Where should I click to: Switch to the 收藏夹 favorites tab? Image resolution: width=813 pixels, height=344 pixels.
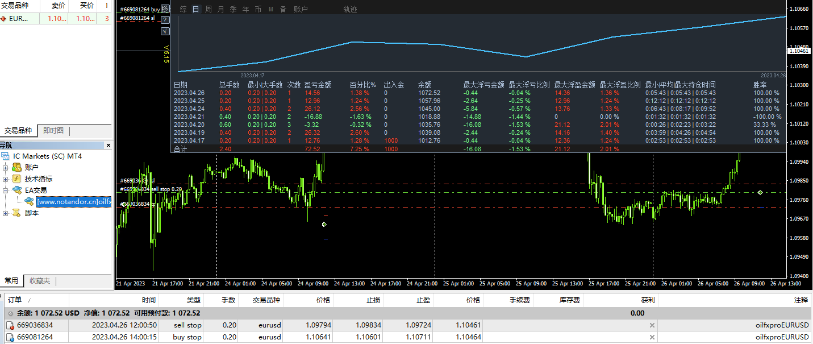[40, 281]
